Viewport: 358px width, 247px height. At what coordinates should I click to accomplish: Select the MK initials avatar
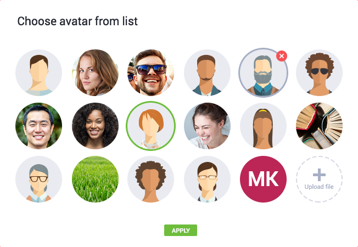click(x=263, y=179)
